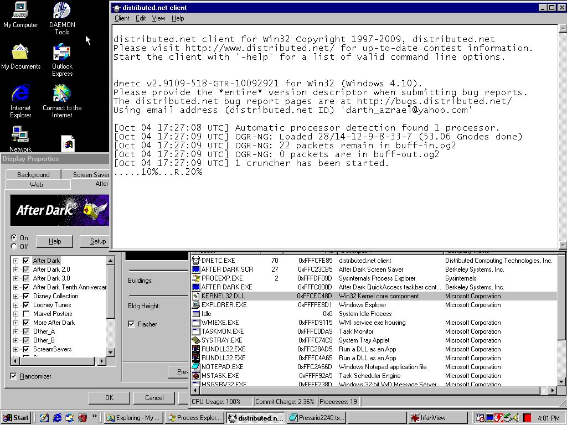Click the module list scroll-right arrow
The width and height of the screenshot is (567, 425).
(x=102, y=361)
